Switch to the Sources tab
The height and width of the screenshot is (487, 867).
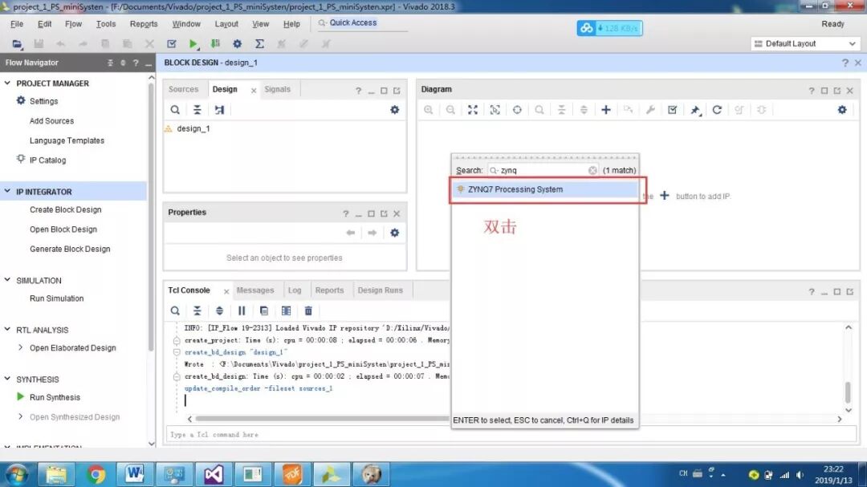click(x=183, y=89)
